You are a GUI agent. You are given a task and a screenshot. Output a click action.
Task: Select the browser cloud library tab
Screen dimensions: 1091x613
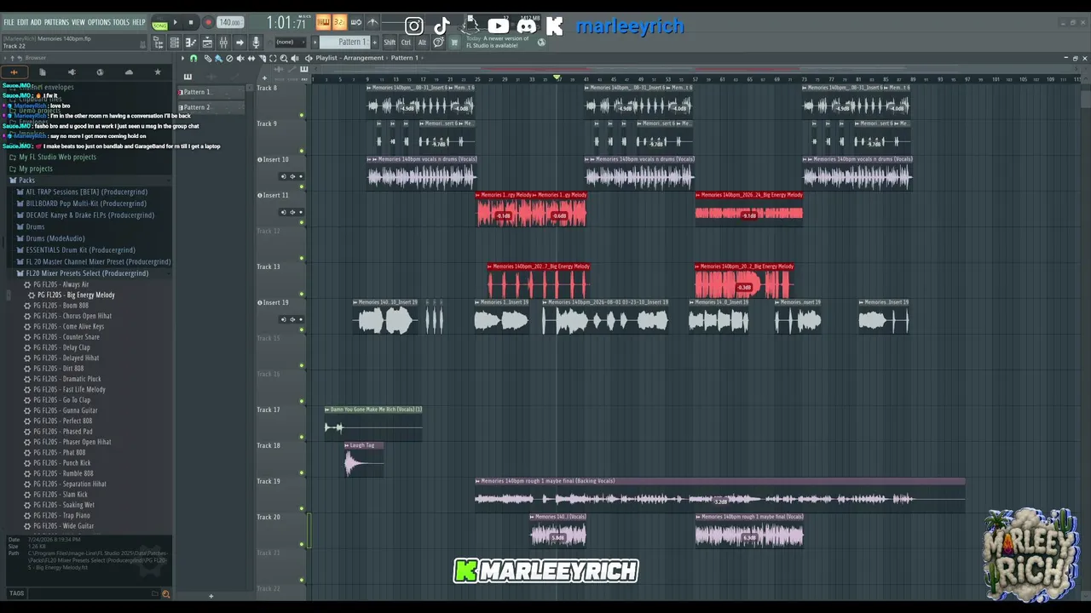[129, 72]
